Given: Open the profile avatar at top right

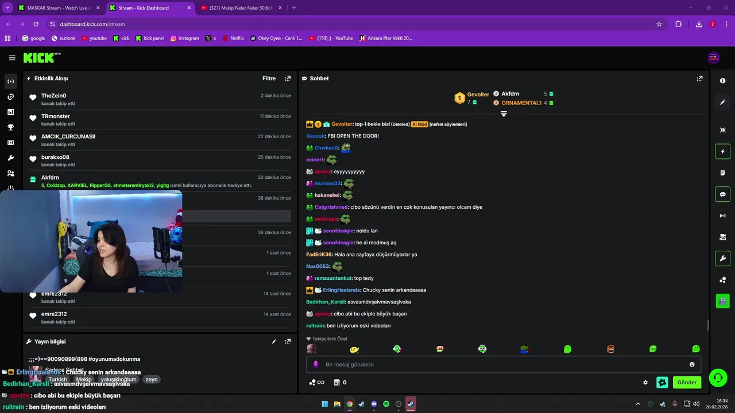Looking at the screenshot, I should coord(714,57).
